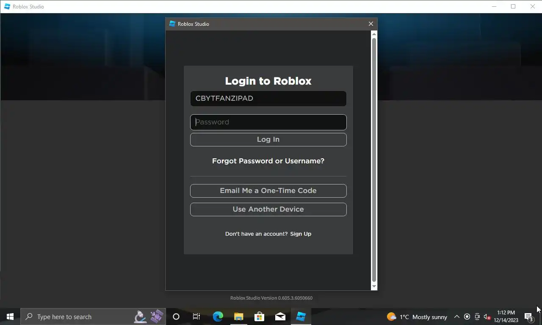The height and width of the screenshot is (325, 542).
Task: Click the search highlights icon in search box
Action: click(x=149, y=317)
